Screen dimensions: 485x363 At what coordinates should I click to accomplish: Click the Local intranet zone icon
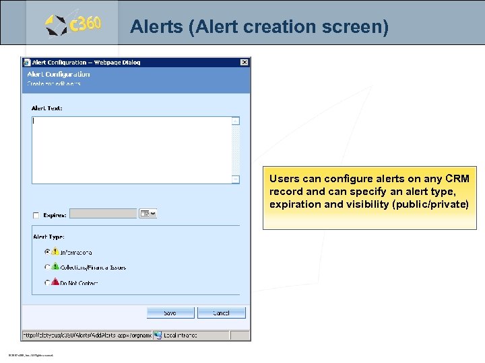coord(158,335)
